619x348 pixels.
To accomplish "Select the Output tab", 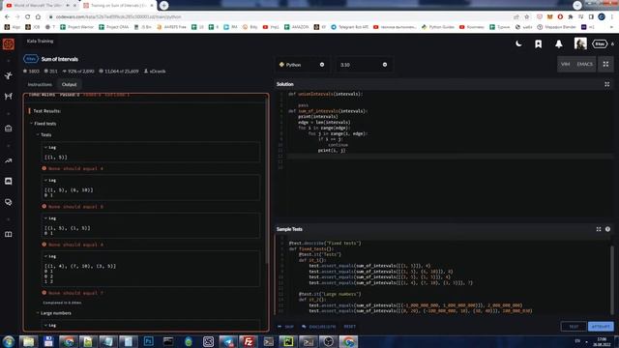I will coord(69,84).
